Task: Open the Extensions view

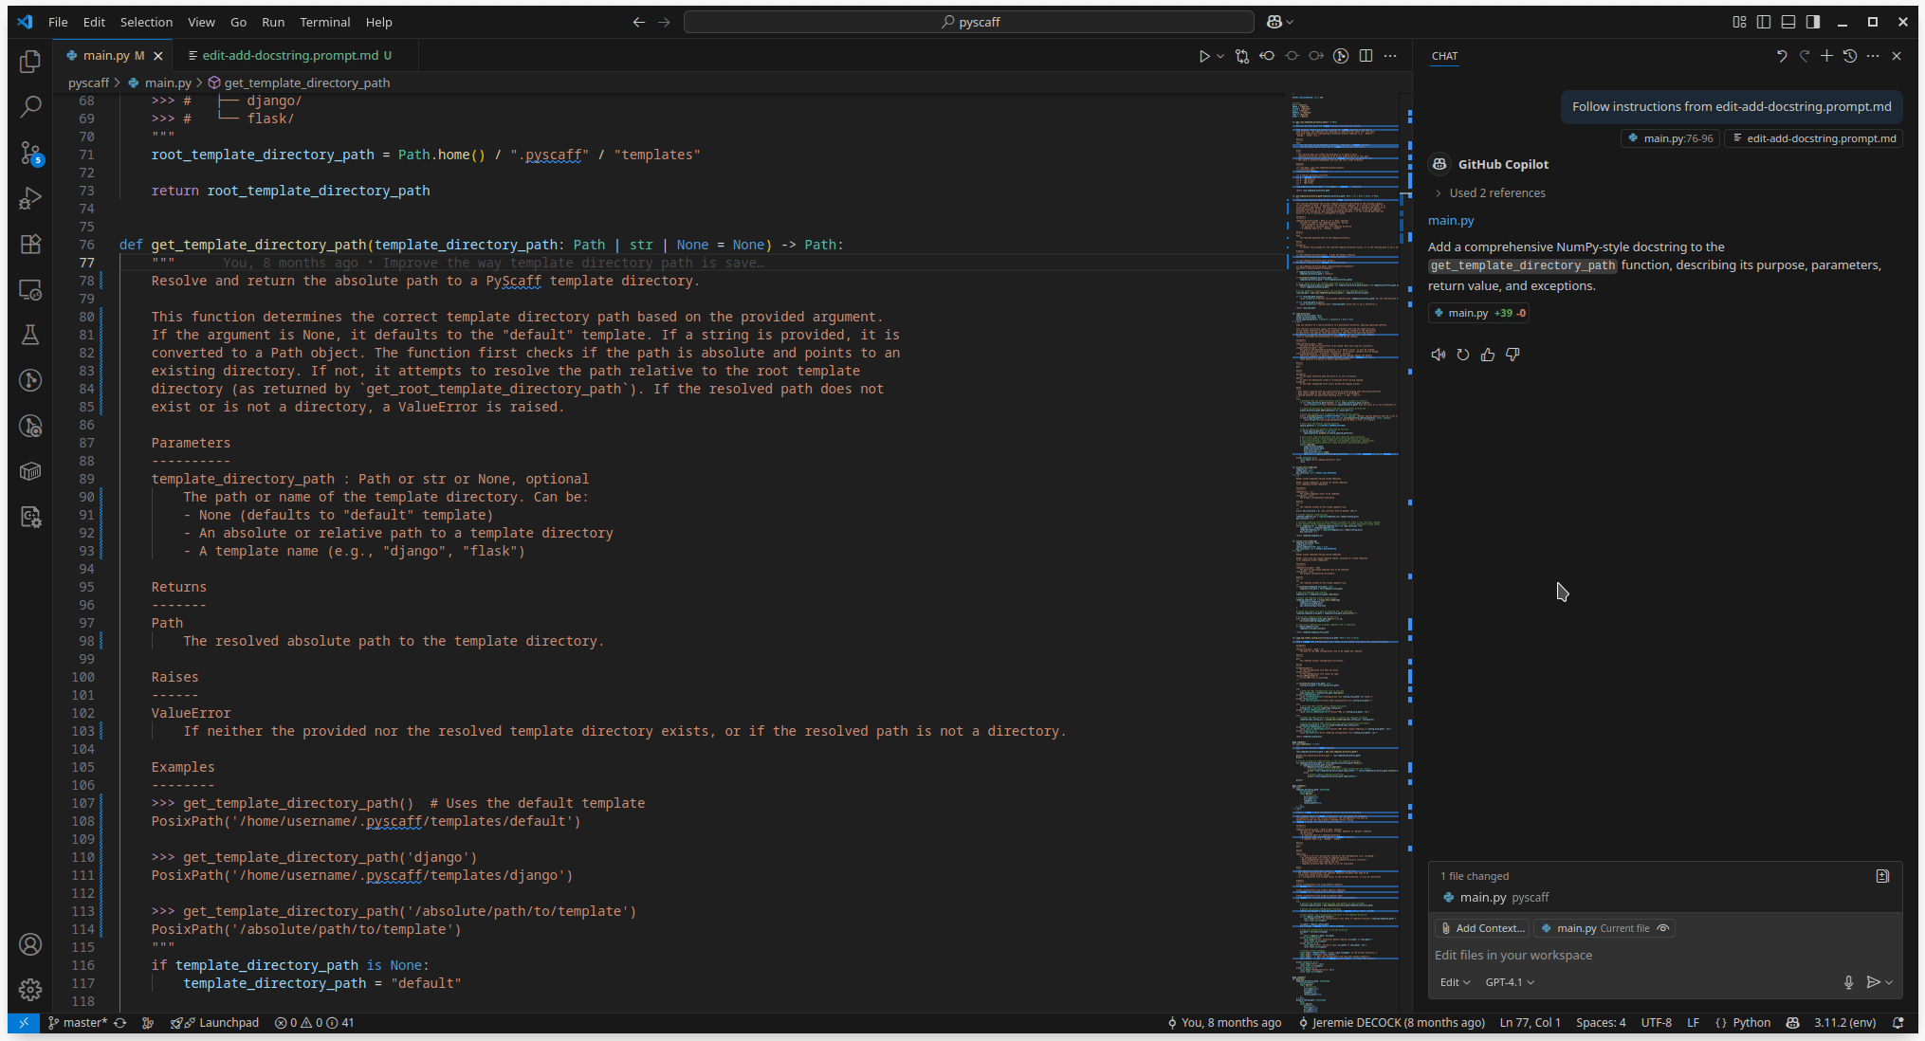Action: tap(30, 244)
